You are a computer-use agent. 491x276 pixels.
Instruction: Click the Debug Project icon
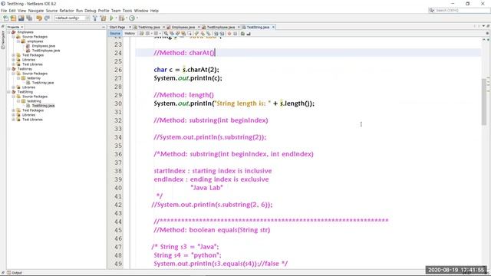coord(122,18)
